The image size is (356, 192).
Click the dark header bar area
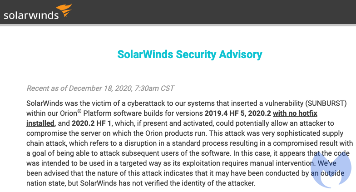(x=178, y=12)
